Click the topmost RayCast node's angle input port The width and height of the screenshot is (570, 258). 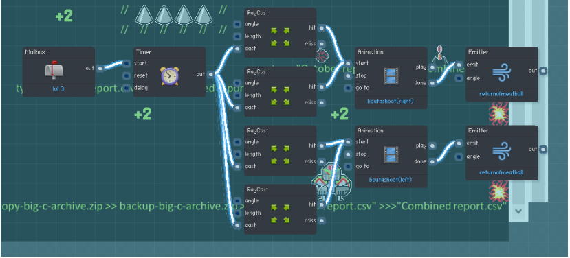coord(237,24)
